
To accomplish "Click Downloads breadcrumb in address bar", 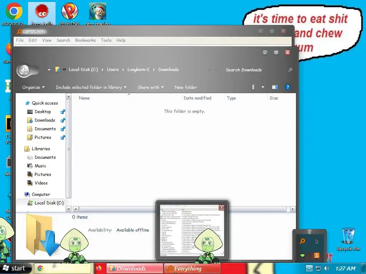I will tap(169, 70).
